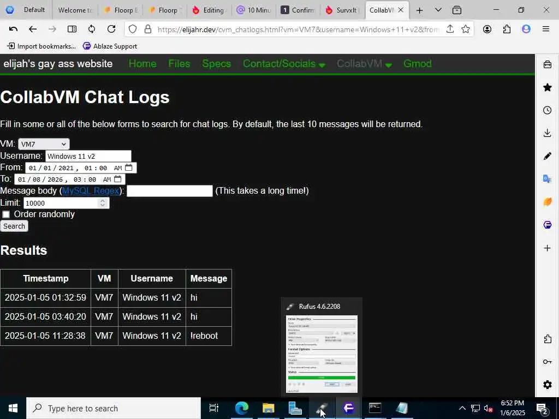Viewport: 559px width, 419px height.
Task: Click the share icon in address bar
Action: click(x=450, y=29)
